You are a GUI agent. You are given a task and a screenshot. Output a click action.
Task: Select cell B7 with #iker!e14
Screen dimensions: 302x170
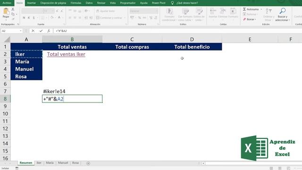[72, 91]
